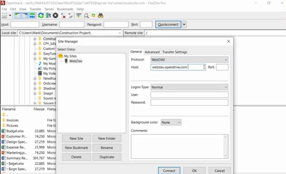Open the Site Manager toolbar icon
Screen dimensions: 286x174
4,15
